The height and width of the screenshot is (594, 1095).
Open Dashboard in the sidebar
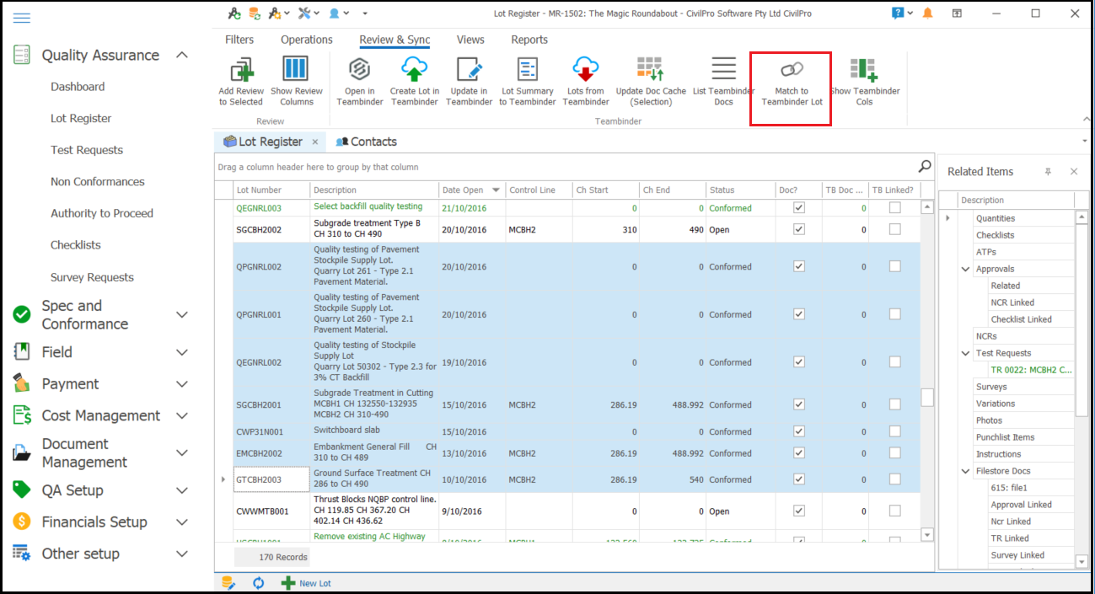tap(78, 87)
